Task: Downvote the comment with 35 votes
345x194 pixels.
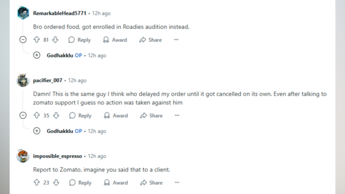Action: click(x=56, y=115)
